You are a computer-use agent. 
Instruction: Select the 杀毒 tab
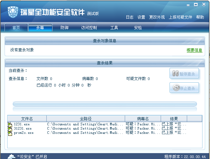click(x=40, y=28)
